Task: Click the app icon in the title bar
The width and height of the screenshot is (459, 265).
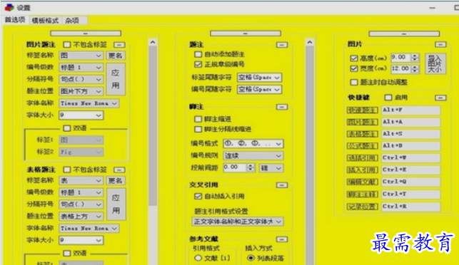Action: (x=9, y=7)
